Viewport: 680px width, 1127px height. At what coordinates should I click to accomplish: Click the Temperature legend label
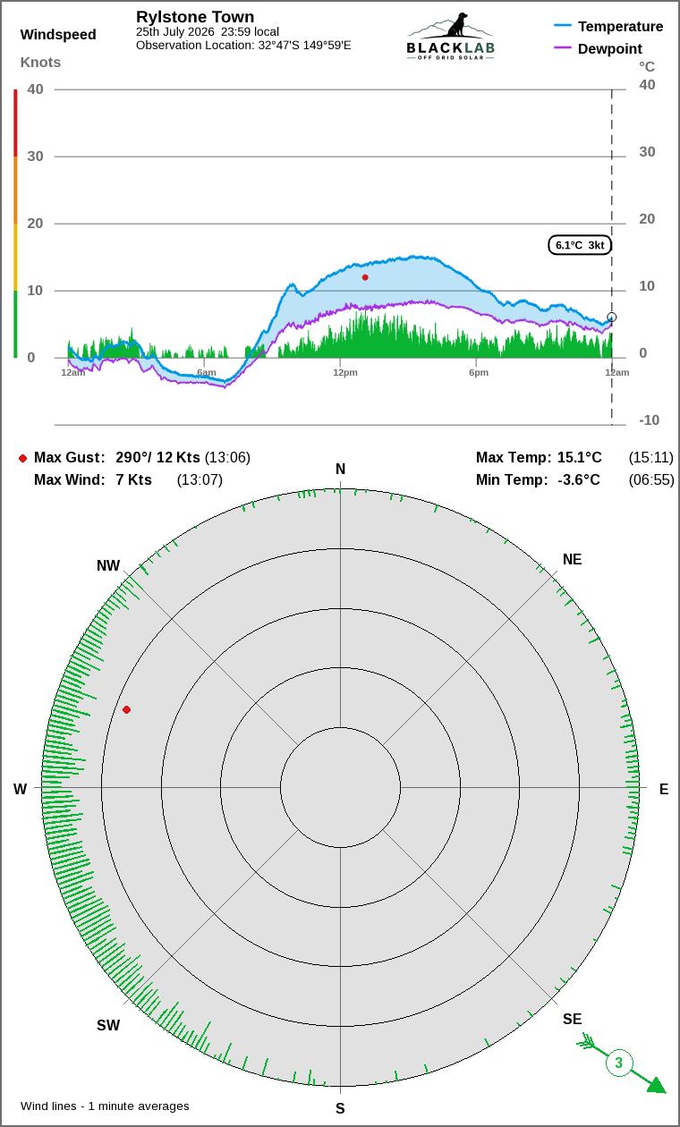[x=621, y=27]
